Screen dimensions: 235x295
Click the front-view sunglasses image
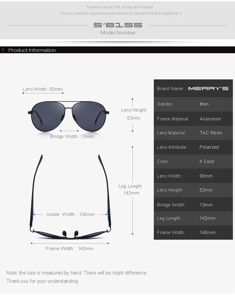click(68, 116)
